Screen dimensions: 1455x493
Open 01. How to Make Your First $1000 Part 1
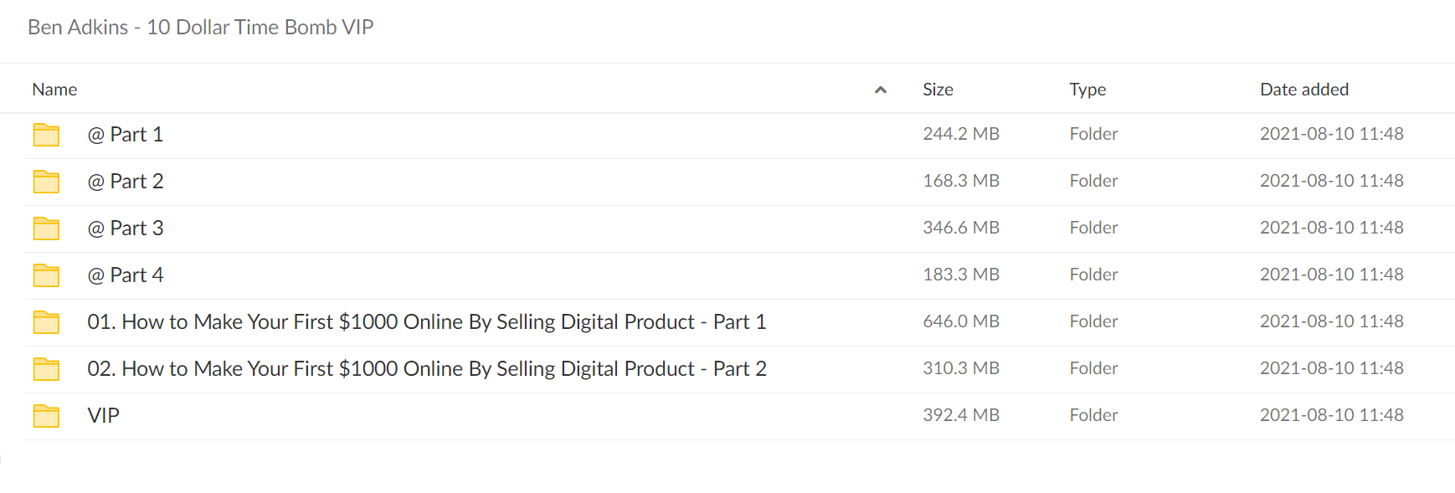pos(427,322)
